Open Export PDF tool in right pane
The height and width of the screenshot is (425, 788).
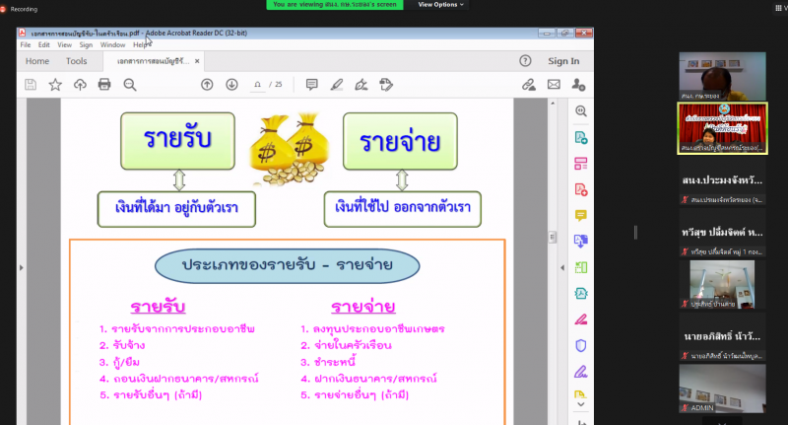pyautogui.click(x=581, y=137)
